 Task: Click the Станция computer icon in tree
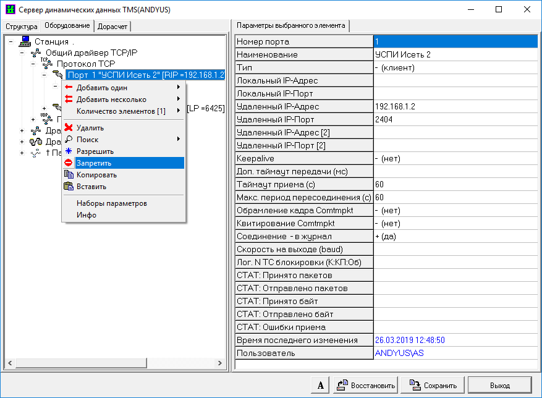[25, 41]
